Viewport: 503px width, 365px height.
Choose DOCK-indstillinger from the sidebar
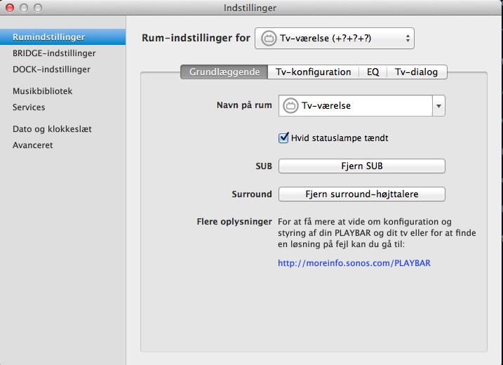[x=51, y=69]
